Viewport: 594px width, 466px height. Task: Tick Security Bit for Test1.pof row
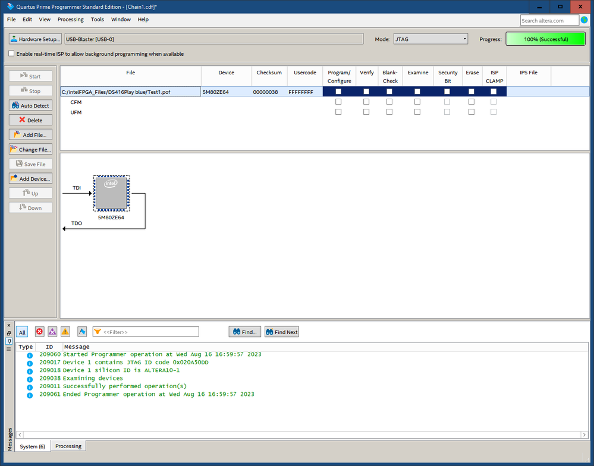point(447,91)
